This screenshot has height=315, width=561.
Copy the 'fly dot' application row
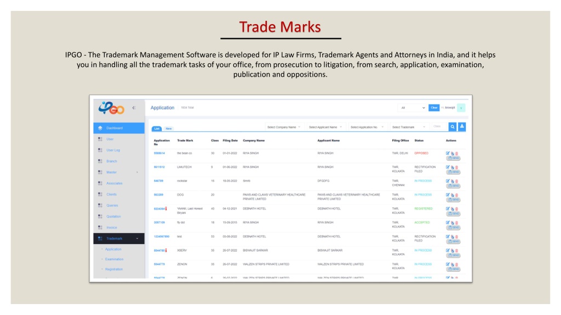(452, 223)
